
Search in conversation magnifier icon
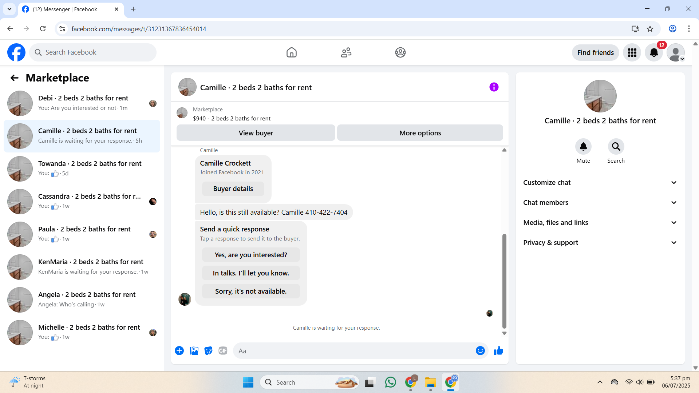click(616, 146)
